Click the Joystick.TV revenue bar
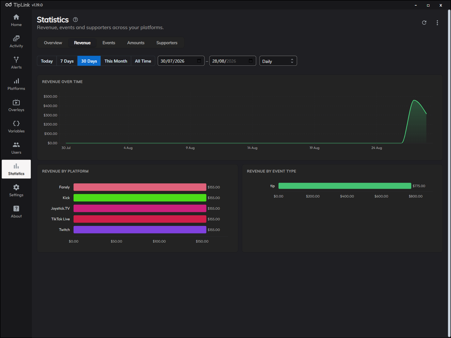 point(140,208)
